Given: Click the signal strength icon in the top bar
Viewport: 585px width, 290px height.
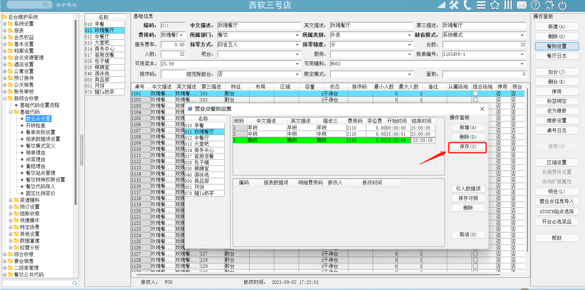Looking at the screenshot, I should pos(442,5).
